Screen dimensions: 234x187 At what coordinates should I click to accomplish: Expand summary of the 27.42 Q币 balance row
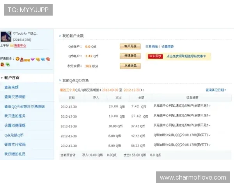coord(209,116)
